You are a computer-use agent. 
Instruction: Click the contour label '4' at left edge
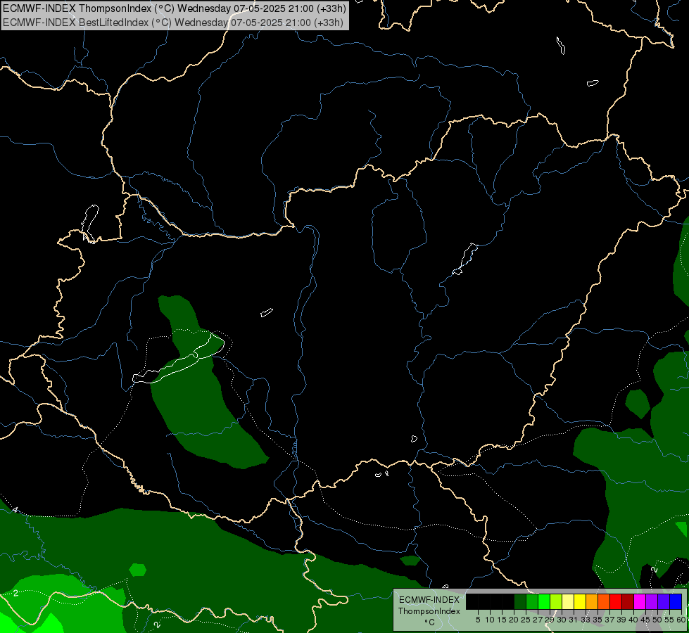[15, 510]
